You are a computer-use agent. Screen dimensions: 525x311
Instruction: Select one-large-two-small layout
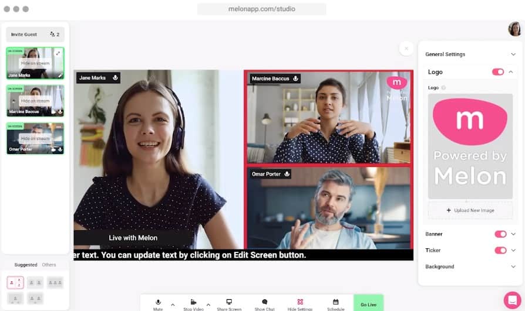coord(15,283)
